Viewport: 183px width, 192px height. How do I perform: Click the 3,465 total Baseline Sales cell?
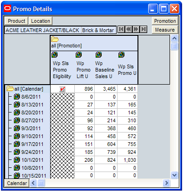coord(106,89)
